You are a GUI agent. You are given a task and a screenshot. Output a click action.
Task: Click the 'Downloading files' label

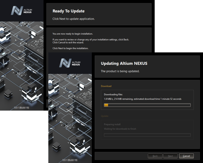pos(113,94)
